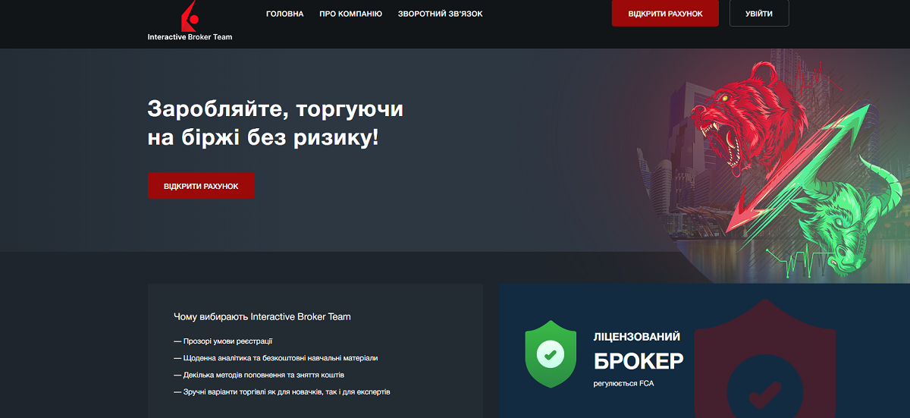Click the 'ЛІЦЕНЗОВАНИЙ БРОКЕР' text

pos(639,350)
